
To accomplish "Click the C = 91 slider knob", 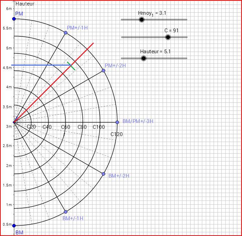I will click(168, 37).
